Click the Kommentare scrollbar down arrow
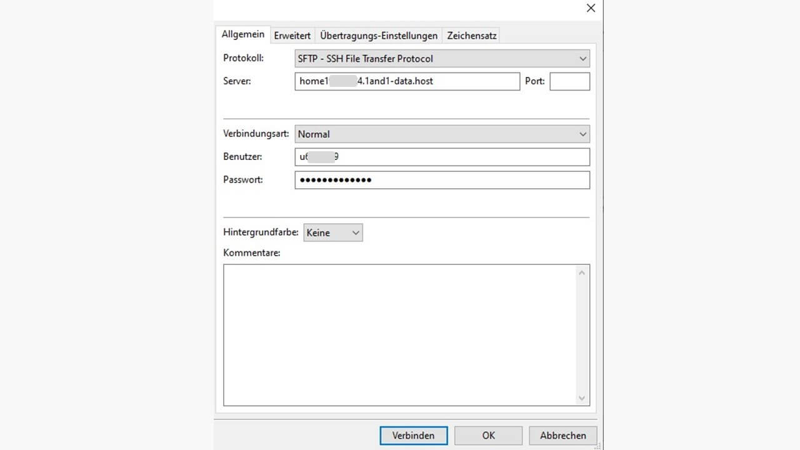This screenshot has width=800, height=450. [582, 398]
